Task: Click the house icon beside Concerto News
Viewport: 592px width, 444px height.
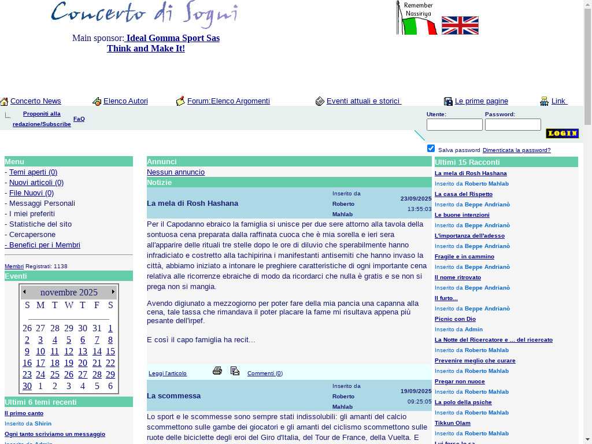Action: [4, 102]
